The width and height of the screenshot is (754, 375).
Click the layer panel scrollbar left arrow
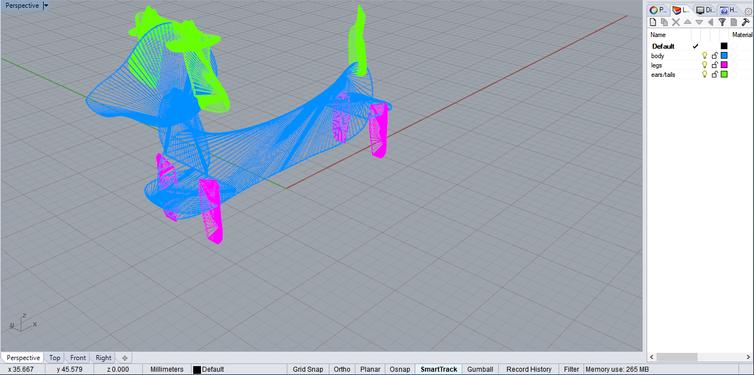[652, 357]
